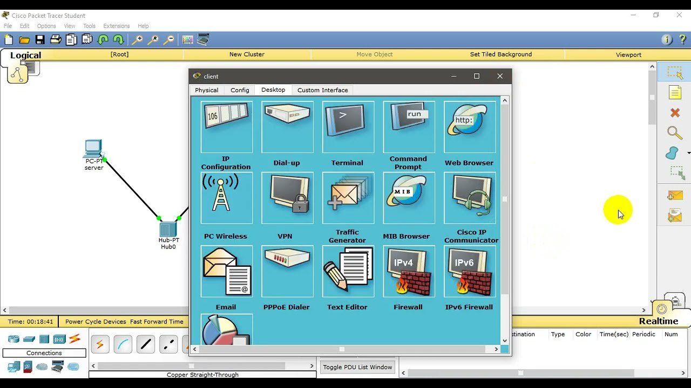
Task: Switch to Custom Interface tab
Action: tap(322, 90)
